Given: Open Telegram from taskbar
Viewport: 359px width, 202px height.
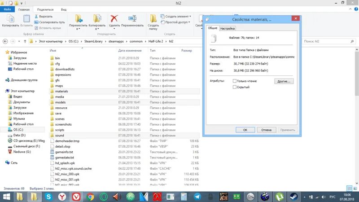Looking at the screenshot, I should pos(197,197).
